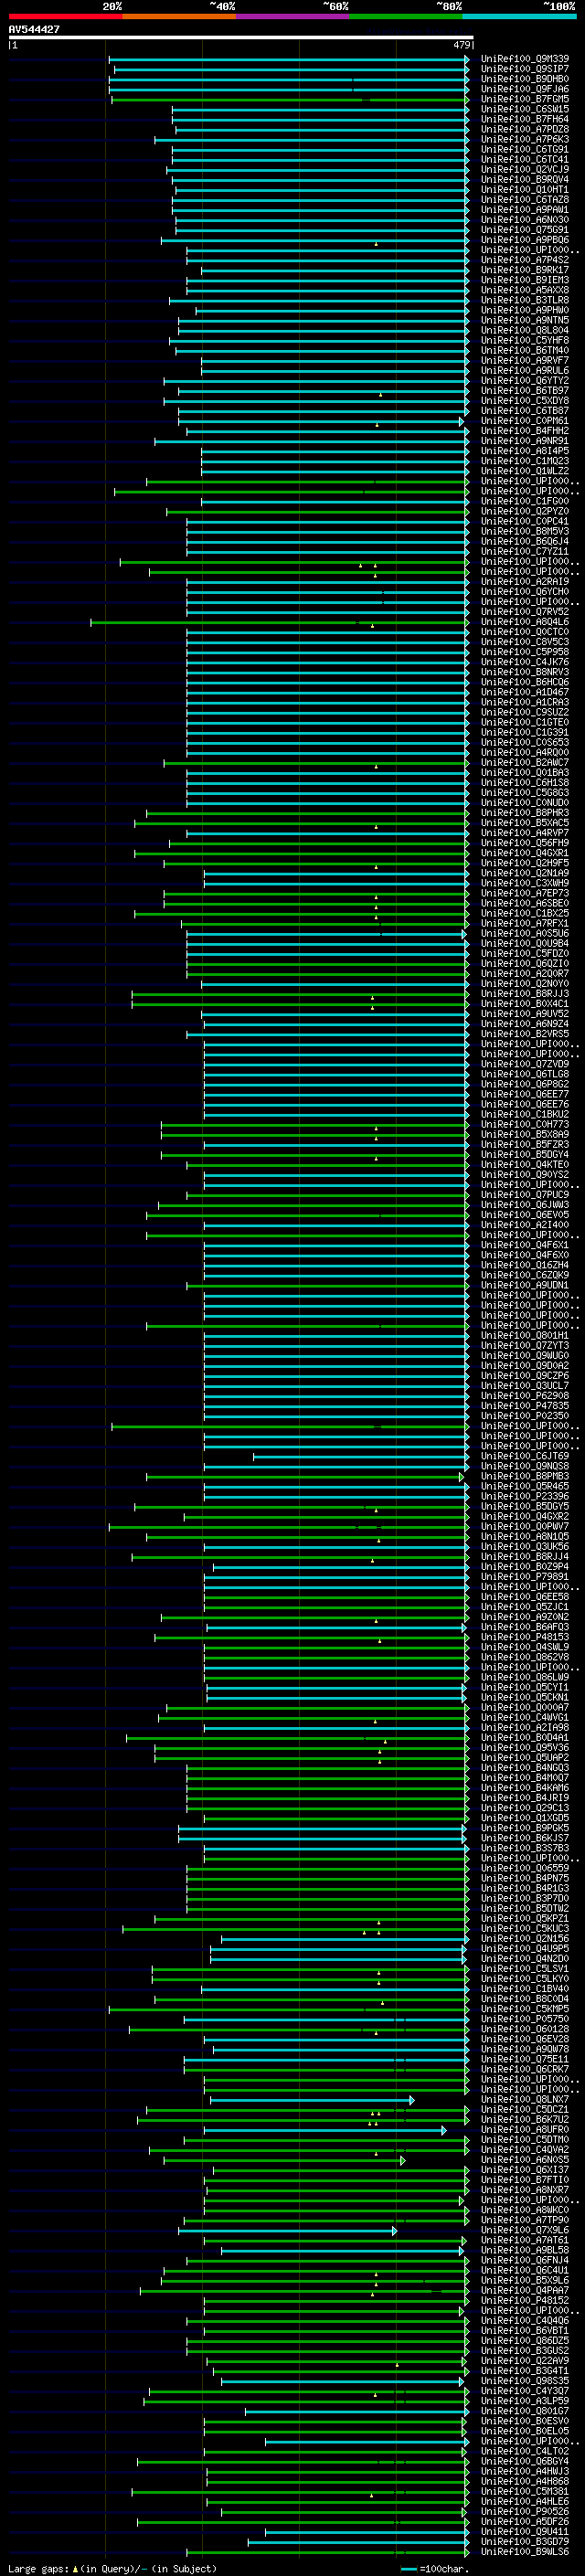Click label UniRef100_Q8L804
Image resolution: width=585 pixels, height=2576 pixels.
[525, 330]
